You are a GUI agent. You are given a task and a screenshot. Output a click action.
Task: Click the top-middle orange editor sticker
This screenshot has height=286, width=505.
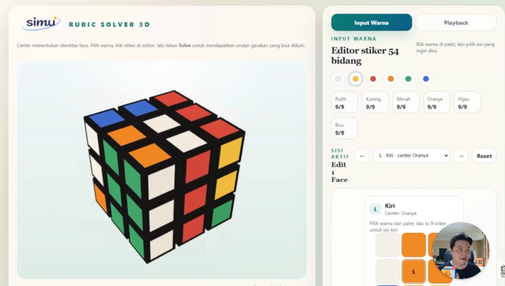click(x=414, y=245)
